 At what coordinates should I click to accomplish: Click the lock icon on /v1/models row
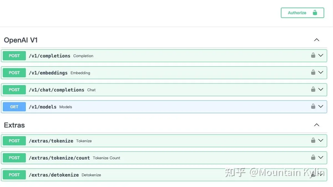(313, 106)
